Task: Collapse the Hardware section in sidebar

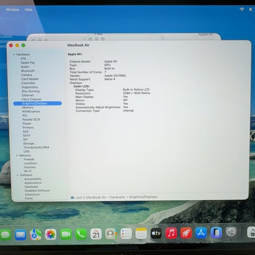Action: 14,55
